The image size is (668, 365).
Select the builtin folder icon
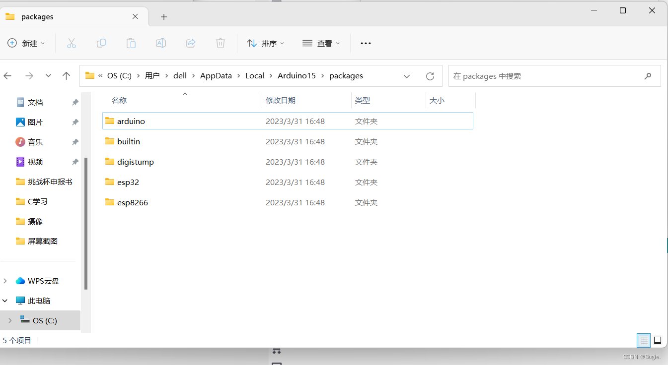point(110,141)
